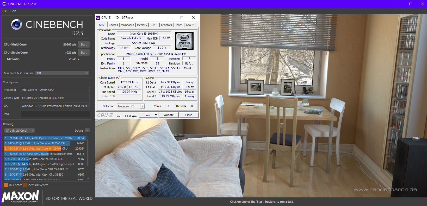Switch to the SPD tab in CPU-Z
Screen dimensions: 427x206
click(x=154, y=25)
